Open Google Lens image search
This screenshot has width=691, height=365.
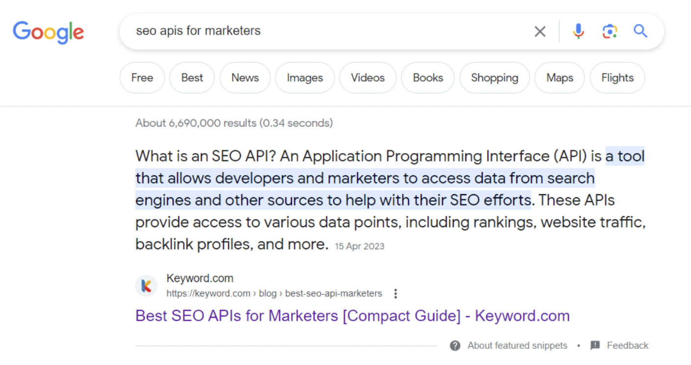[x=610, y=31]
